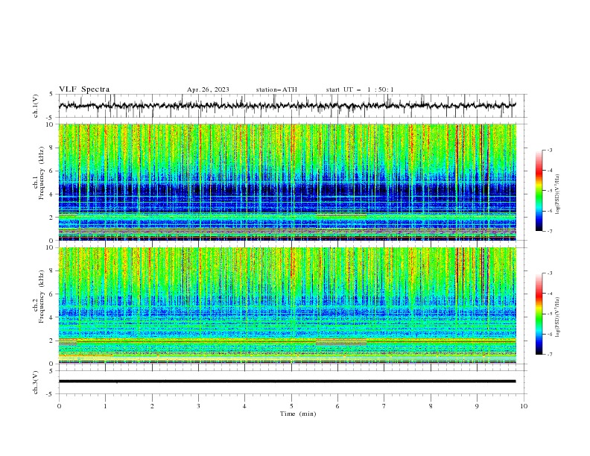Click the "8" frequency tick of ch.1 spectrogram
This screenshot has width=590, height=456.
(53, 148)
